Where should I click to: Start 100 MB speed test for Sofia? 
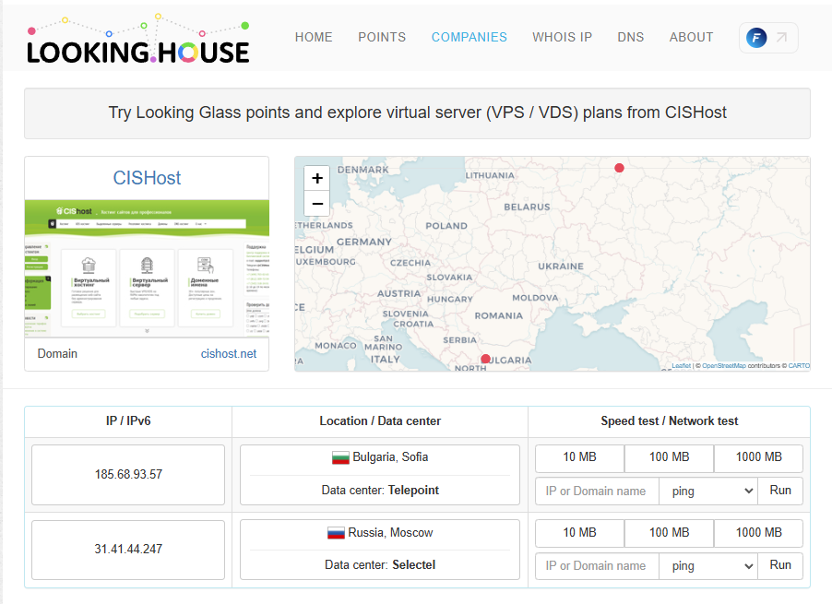coord(669,457)
